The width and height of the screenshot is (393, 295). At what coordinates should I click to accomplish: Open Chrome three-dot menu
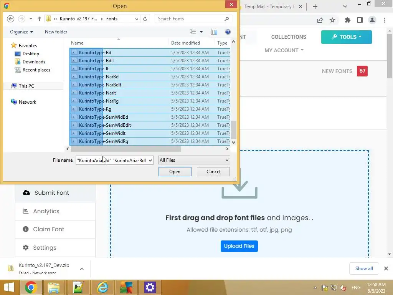385,20
